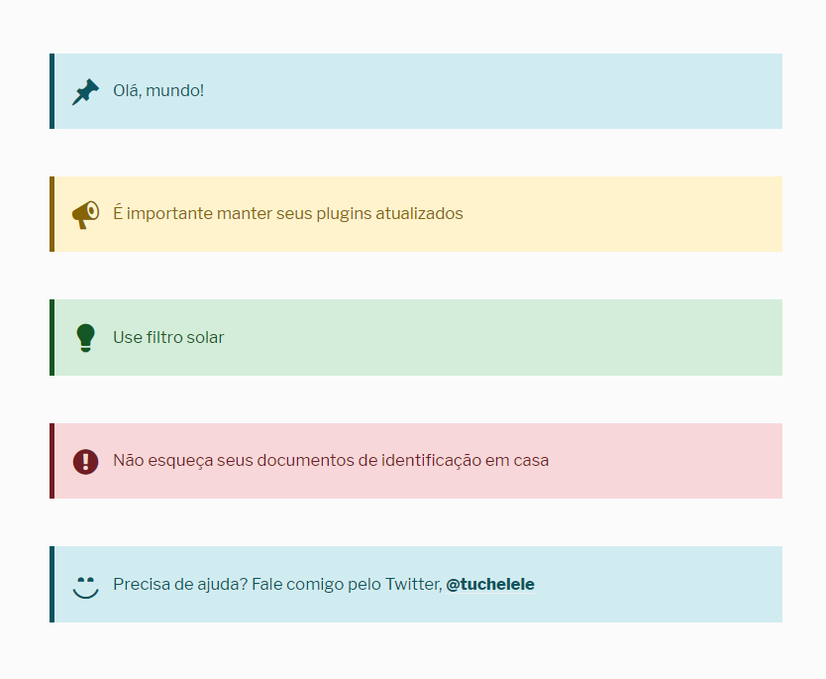Click the pushpin icon beside Olá, mundo!
This screenshot has width=826, height=679.
click(85, 92)
